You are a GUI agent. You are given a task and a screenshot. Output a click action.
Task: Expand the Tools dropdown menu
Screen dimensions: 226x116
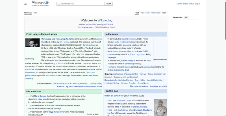(165, 13)
